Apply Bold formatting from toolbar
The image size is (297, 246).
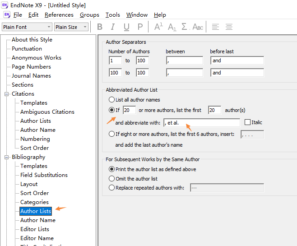(100, 27)
